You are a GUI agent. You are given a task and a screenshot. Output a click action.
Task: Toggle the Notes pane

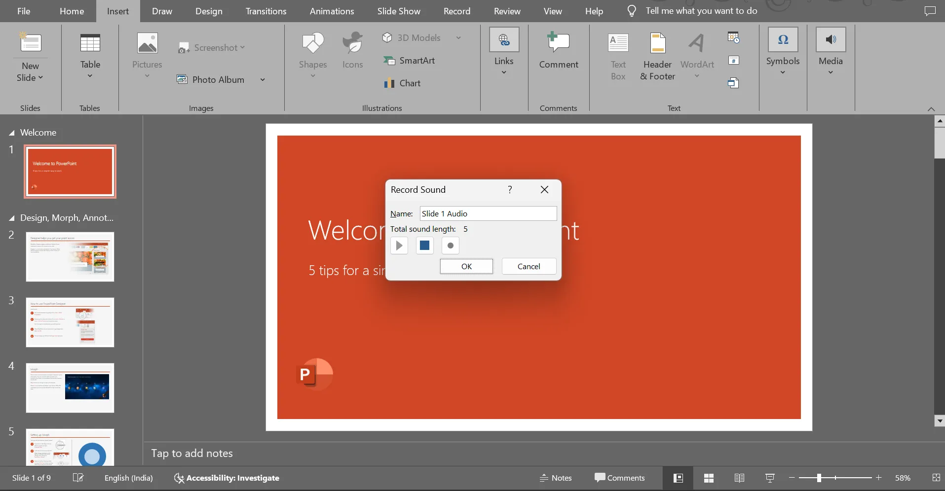click(556, 478)
